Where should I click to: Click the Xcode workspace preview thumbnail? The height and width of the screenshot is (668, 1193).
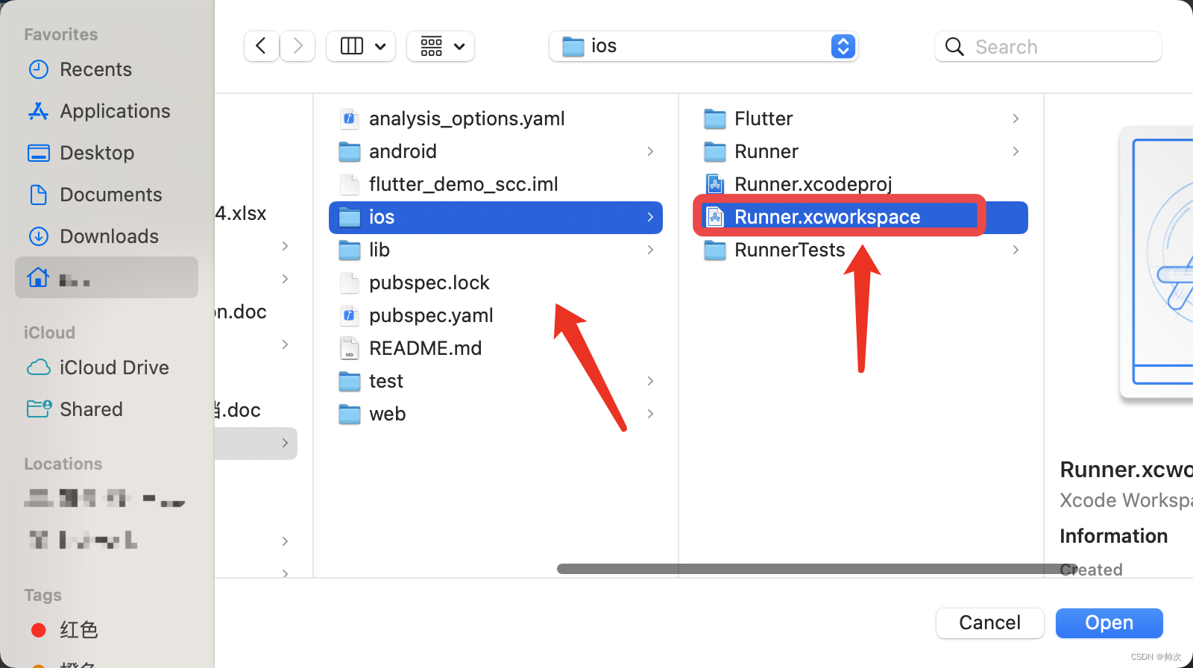[x=1156, y=262]
